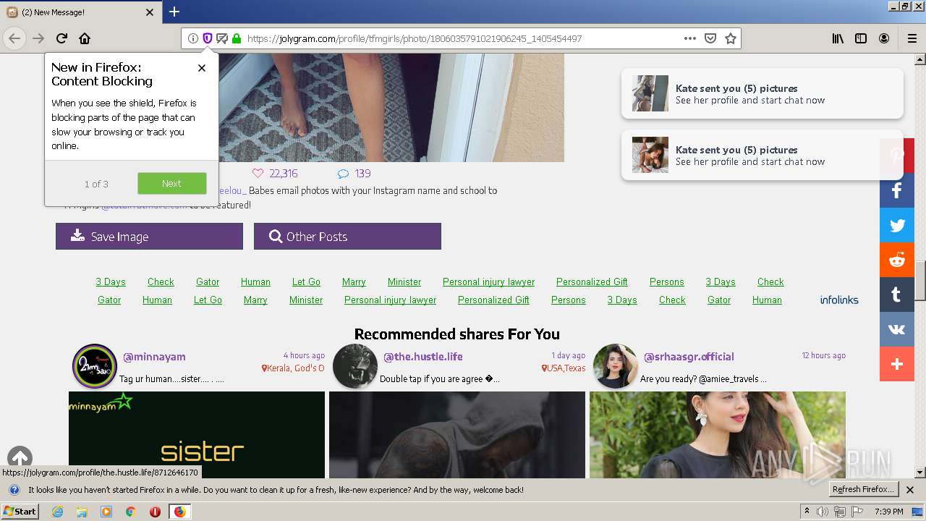Open a new tab with plus button
This screenshot has width=926, height=521.
click(x=174, y=12)
